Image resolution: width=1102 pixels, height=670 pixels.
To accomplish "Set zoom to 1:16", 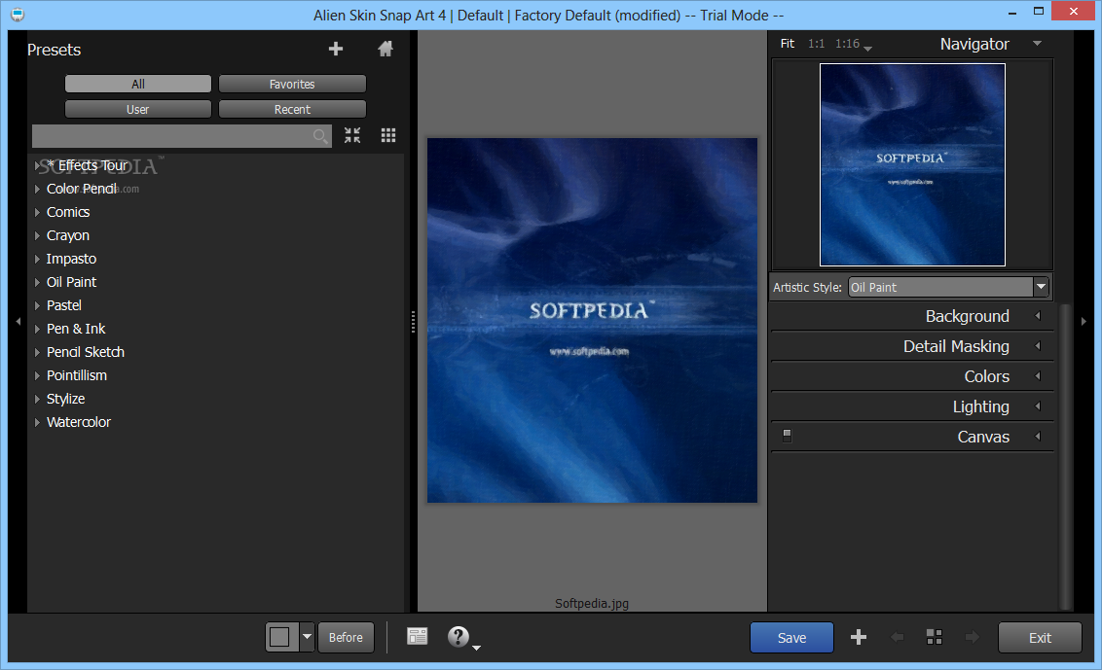I will pyautogui.click(x=848, y=44).
